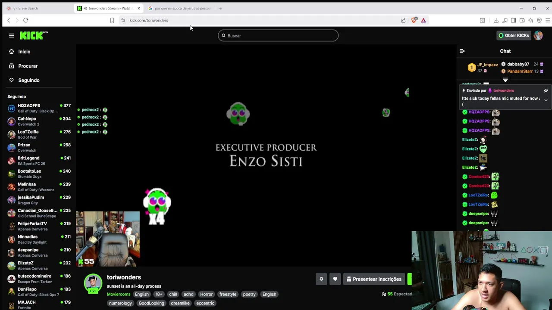552x310 pixels.
Task: Click the Buscar search field
Action: tap(278, 36)
